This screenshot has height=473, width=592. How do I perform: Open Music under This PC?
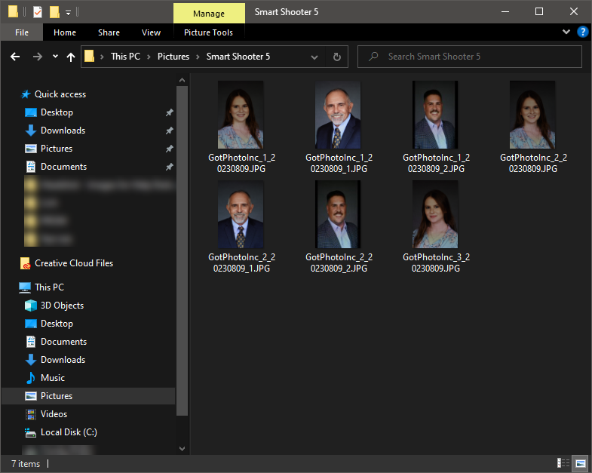coord(53,378)
